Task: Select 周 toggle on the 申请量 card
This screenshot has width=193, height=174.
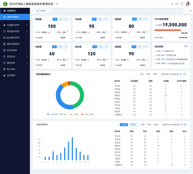Action: coord(61,19)
